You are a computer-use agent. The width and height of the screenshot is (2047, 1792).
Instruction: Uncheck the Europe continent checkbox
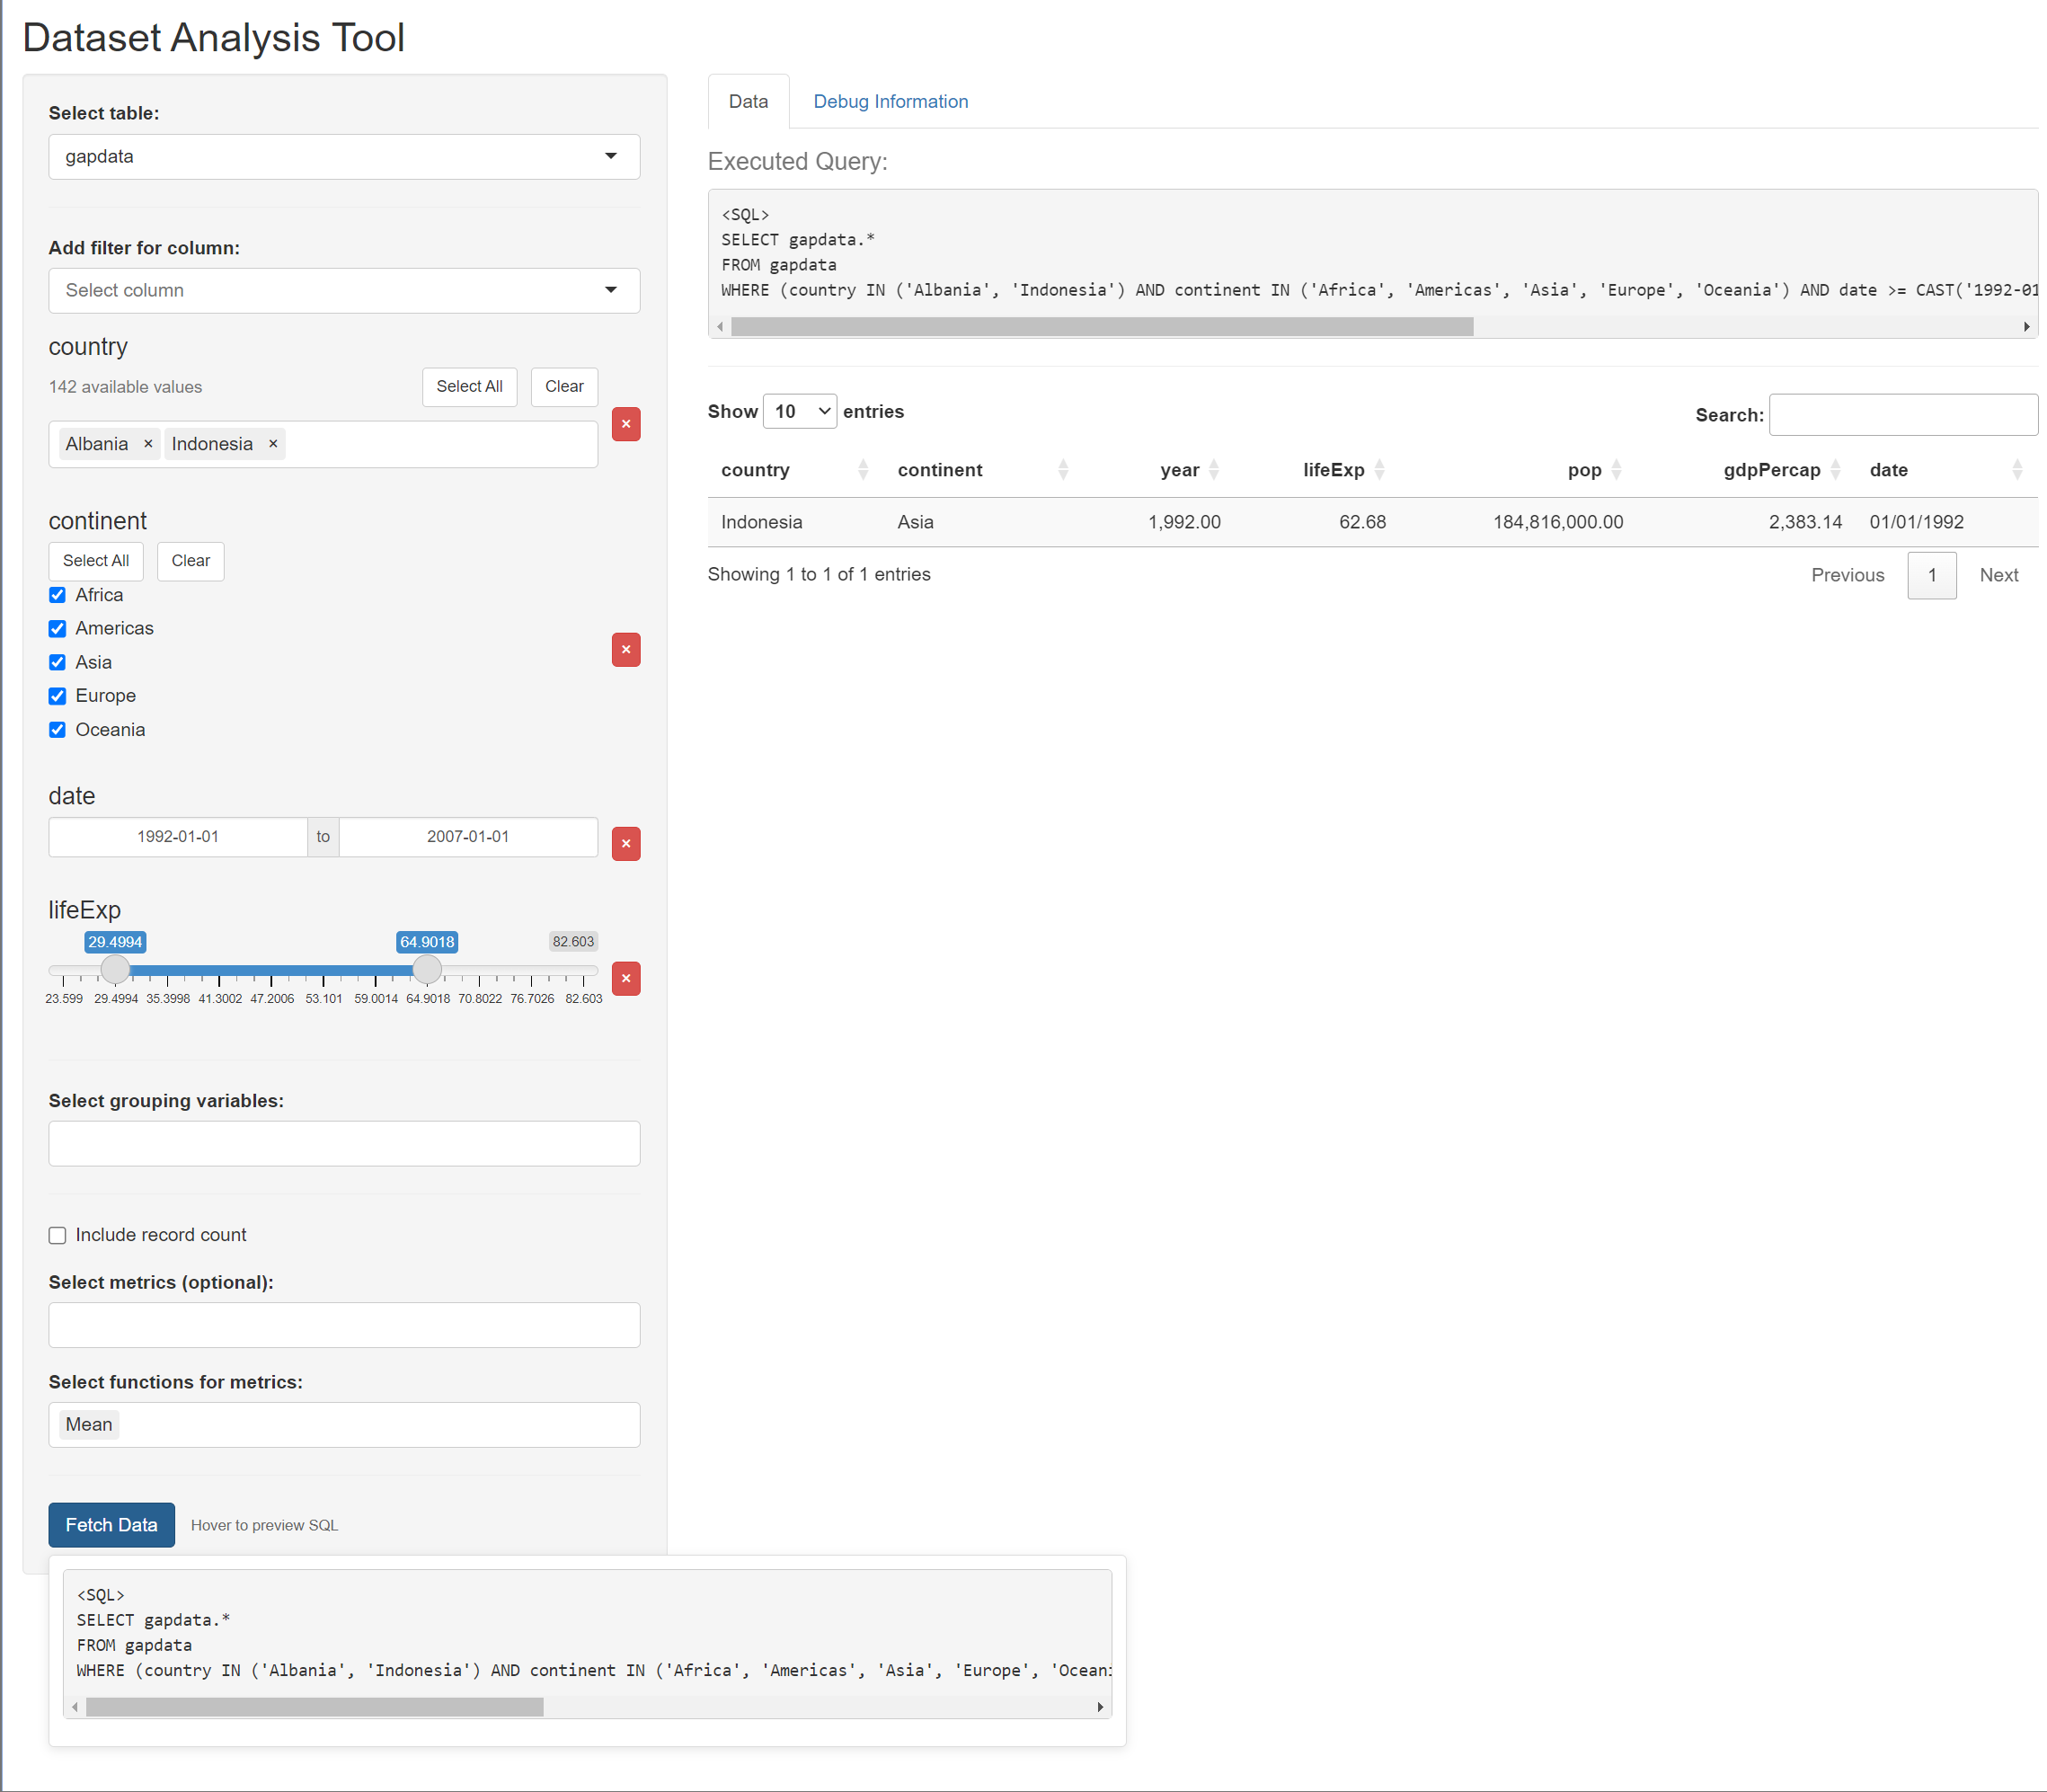58,696
